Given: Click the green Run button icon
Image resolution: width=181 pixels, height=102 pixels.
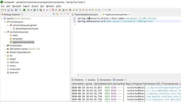Looking at the screenshot, I should point(35,10).
